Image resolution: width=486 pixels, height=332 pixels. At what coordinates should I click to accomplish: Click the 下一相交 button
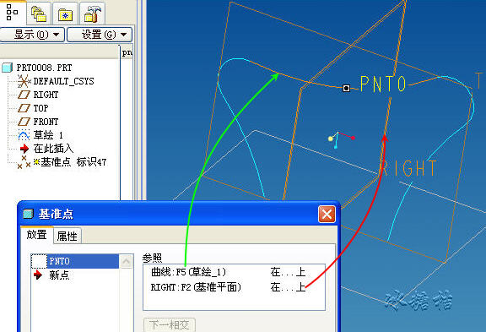170,325
